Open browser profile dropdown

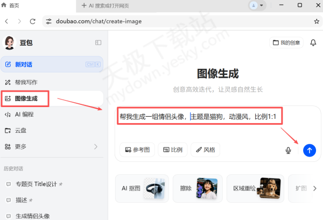click(x=257, y=5)
